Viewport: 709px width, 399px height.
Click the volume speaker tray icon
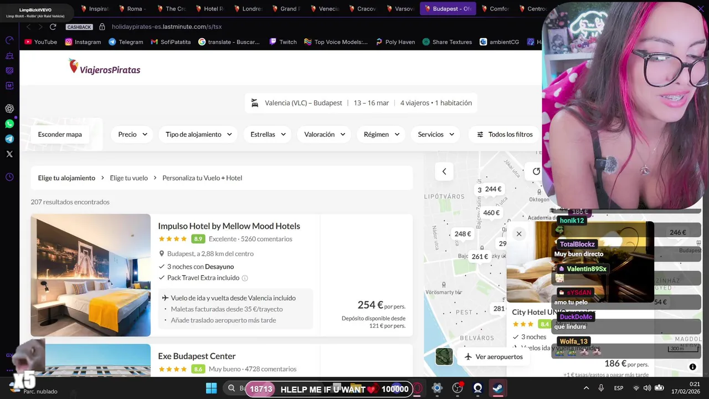(647, 388)
